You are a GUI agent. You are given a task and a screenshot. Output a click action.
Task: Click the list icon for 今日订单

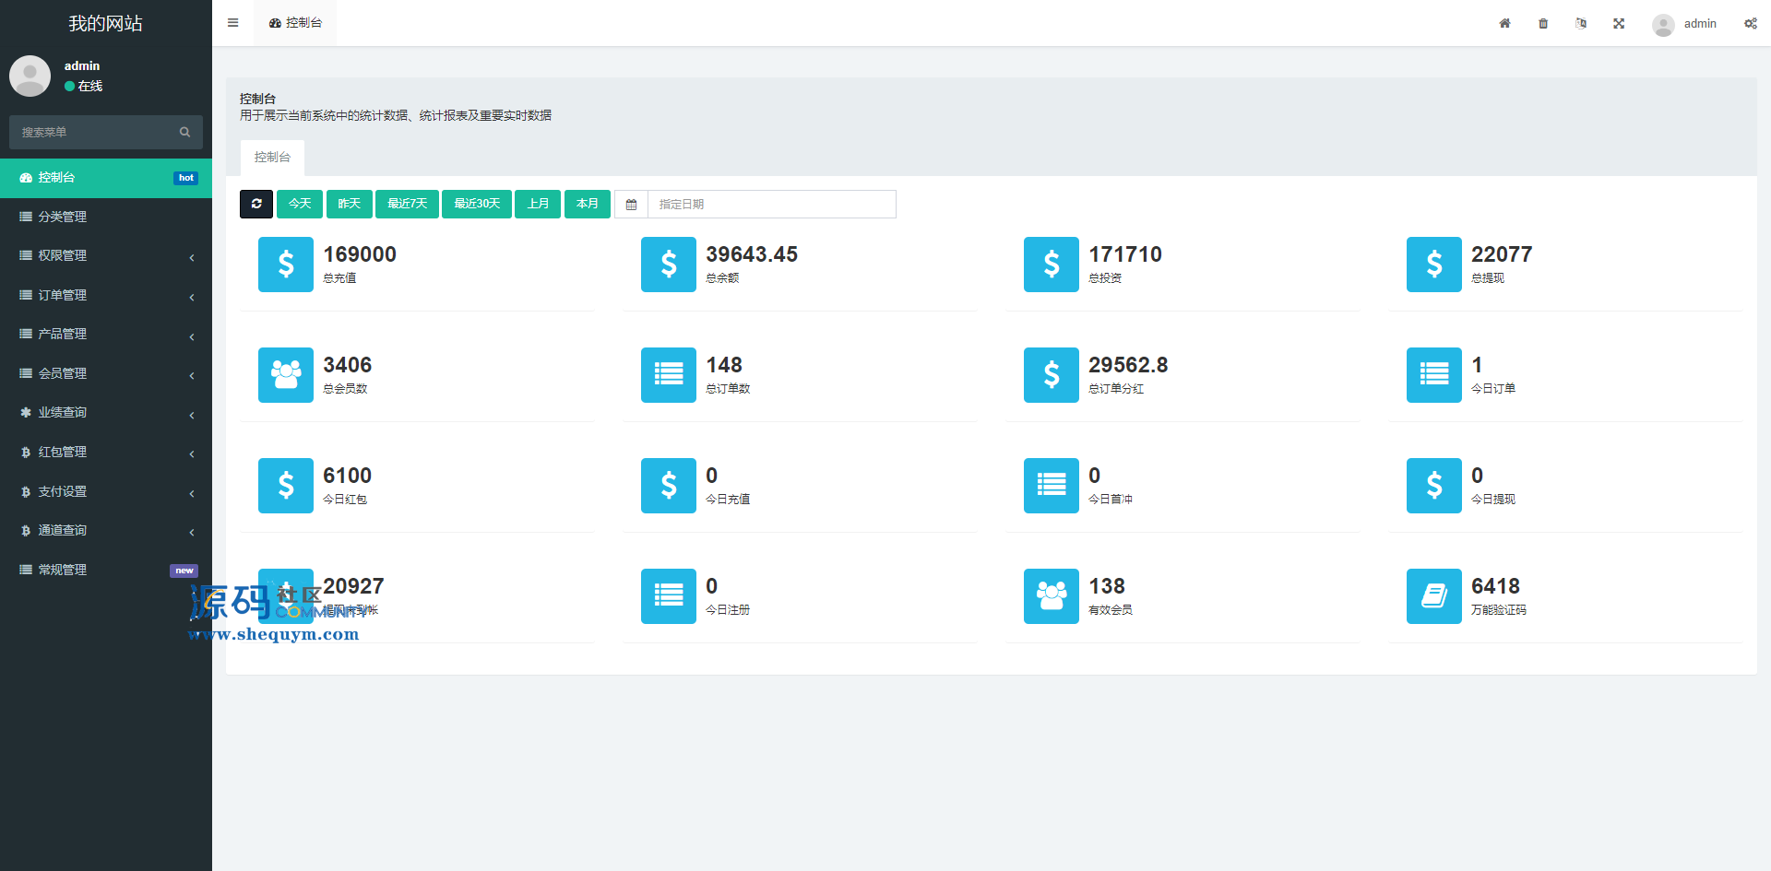pyautogui.click(x=1434, y=375)
